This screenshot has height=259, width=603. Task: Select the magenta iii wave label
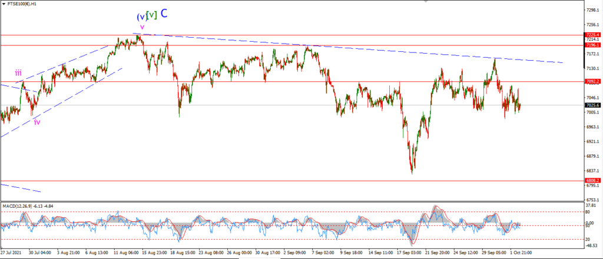click(x=18, y=72)
